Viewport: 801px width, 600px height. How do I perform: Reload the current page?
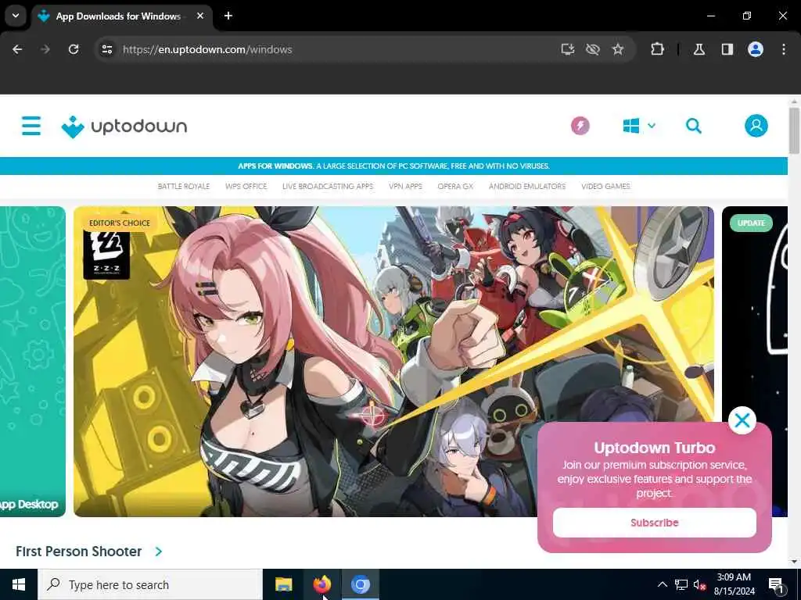pyautogui.click(x=74, y=49)
